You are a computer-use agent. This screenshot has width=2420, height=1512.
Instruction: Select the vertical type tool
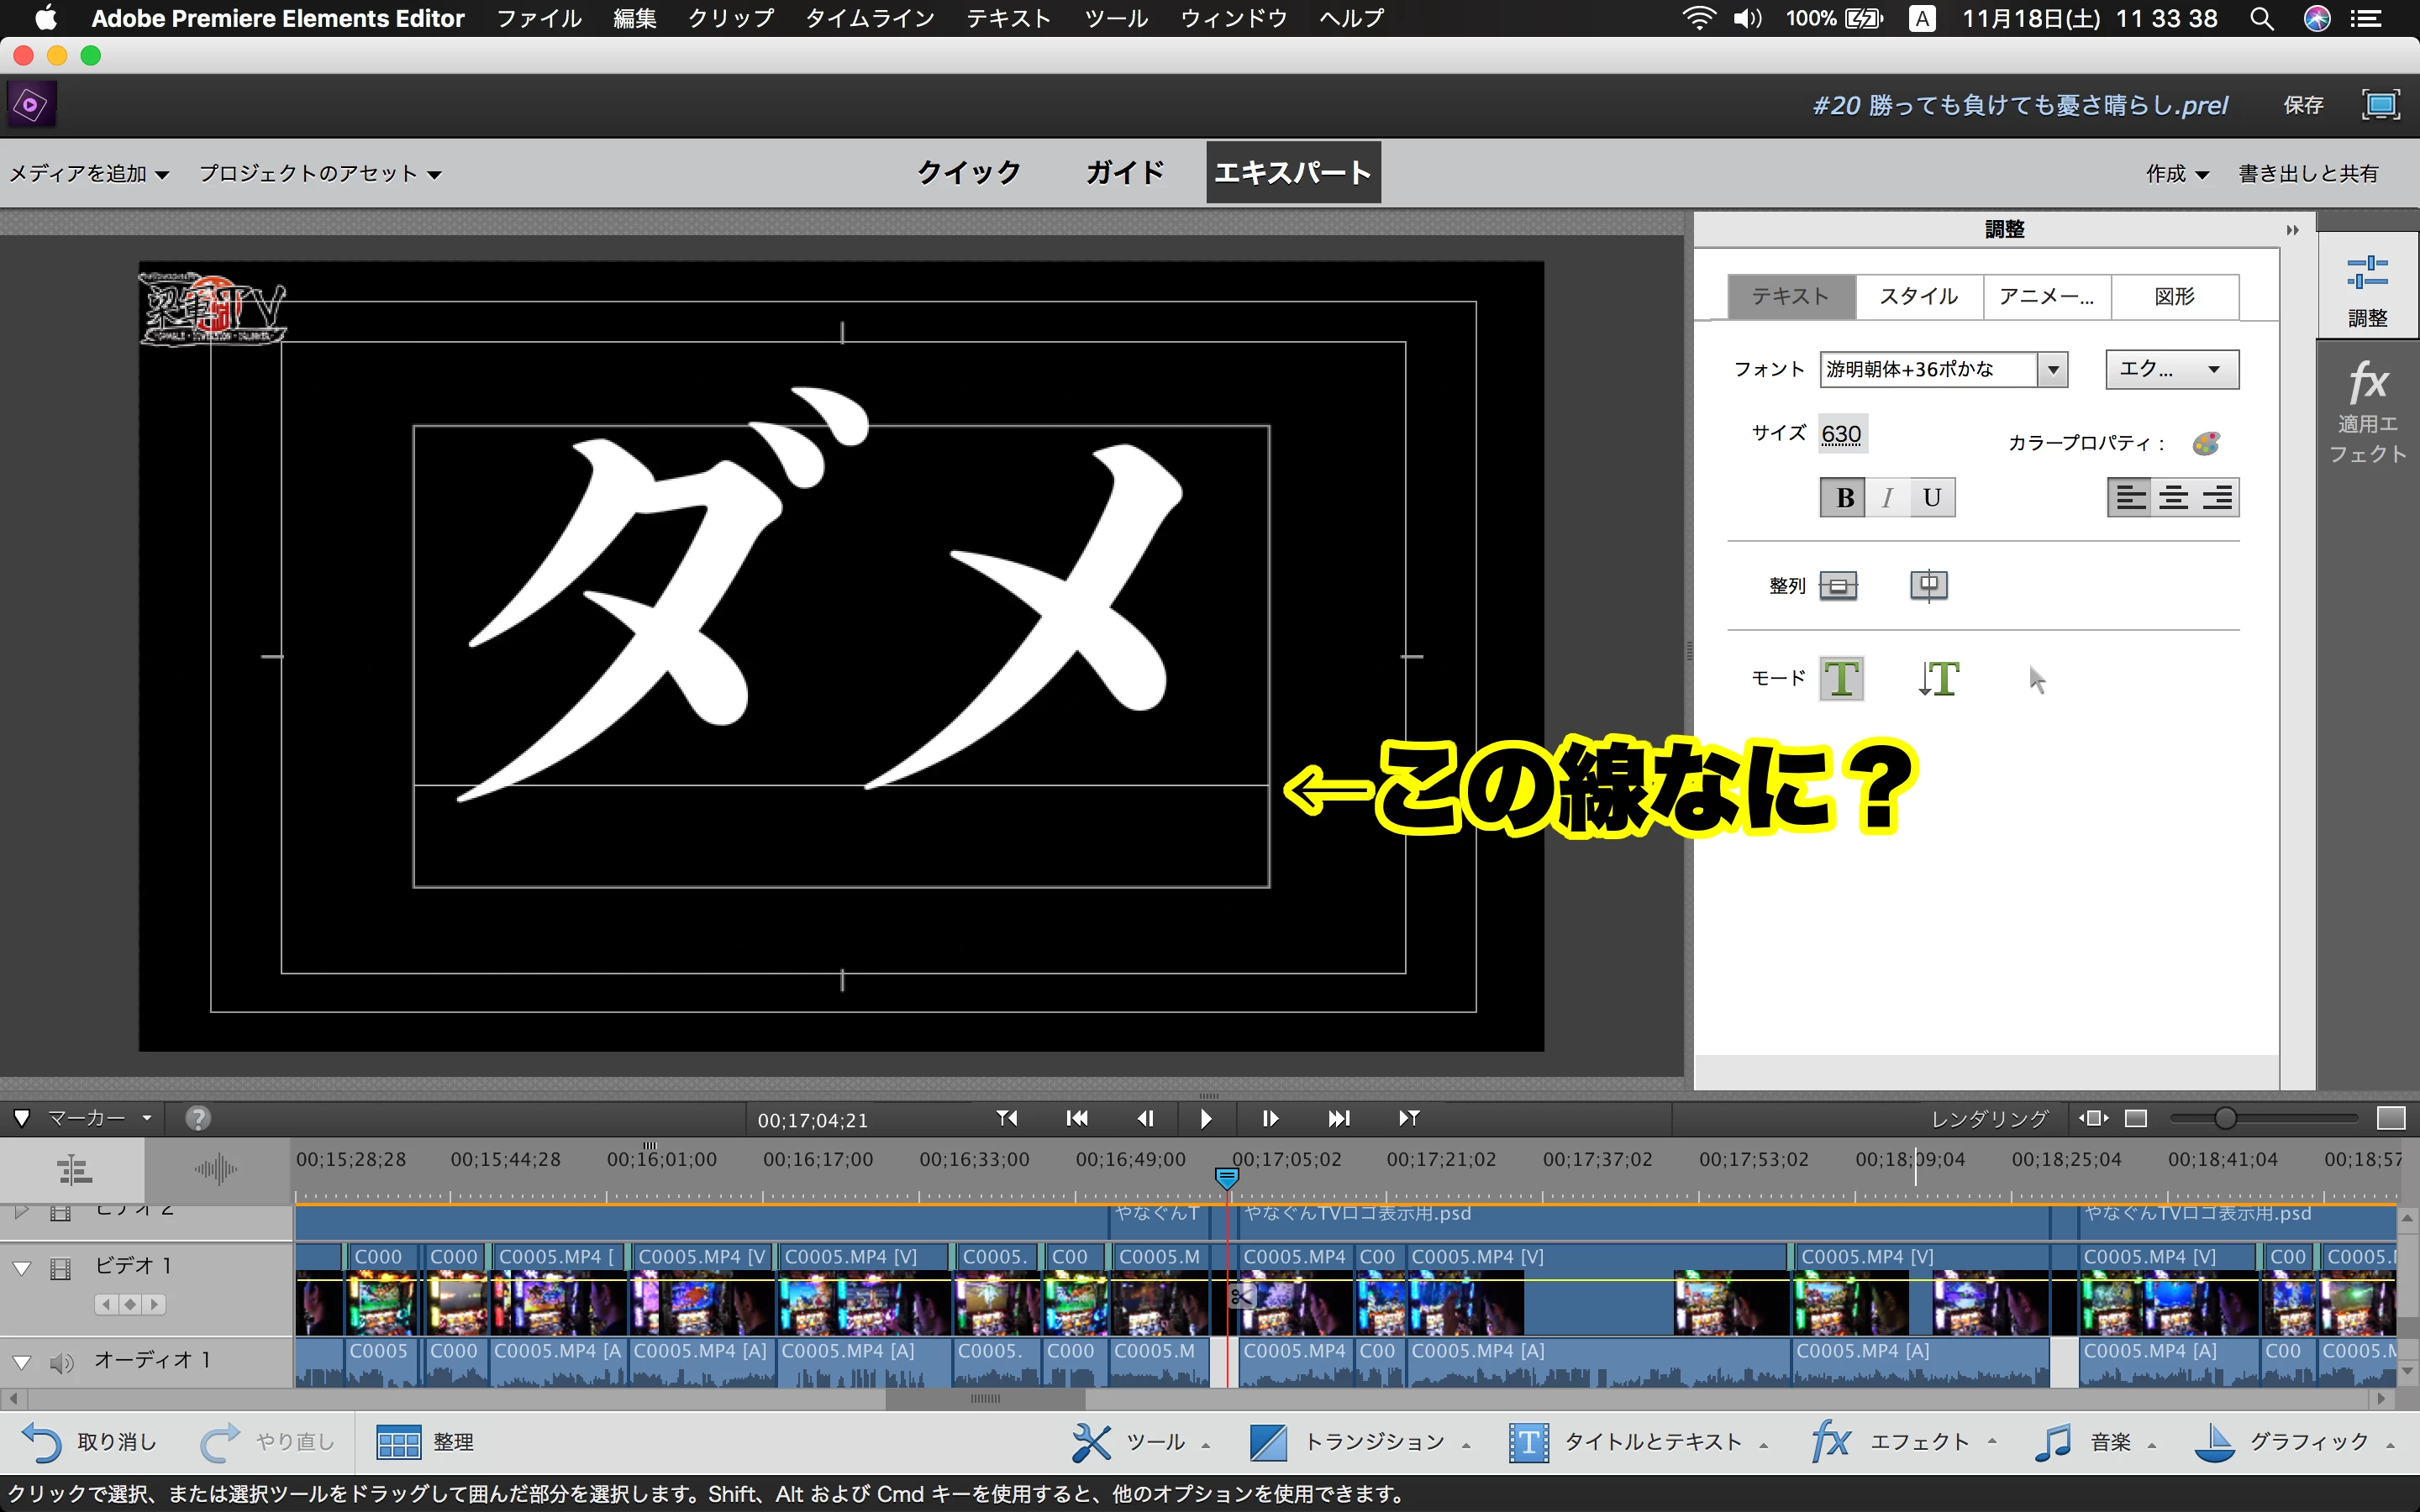(x=1939, y=679)
